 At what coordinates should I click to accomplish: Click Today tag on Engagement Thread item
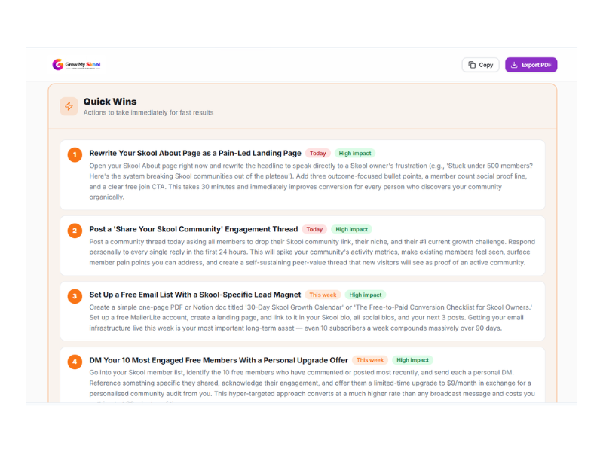pos(314,229)
